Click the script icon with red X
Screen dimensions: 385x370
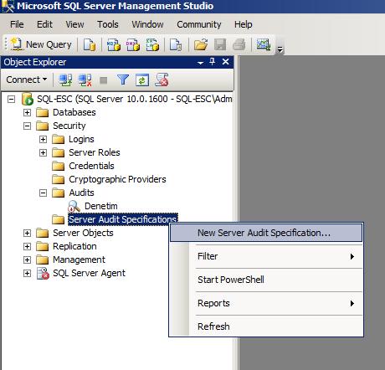pyautogui.click(x=162, y=80)
